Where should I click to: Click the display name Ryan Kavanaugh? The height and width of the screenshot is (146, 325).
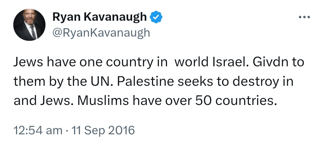pyautogui.click(x=100, y=17)
